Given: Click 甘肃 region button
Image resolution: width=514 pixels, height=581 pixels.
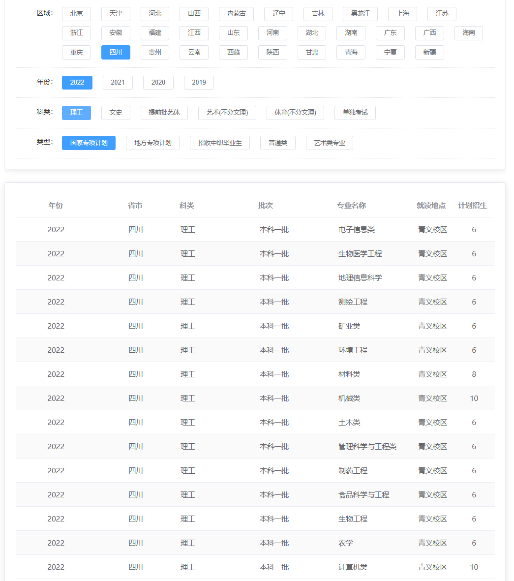Looking at the screenshot, I should 312,53.
